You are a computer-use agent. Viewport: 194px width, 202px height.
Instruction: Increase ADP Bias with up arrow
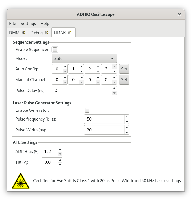pos(60,149)
